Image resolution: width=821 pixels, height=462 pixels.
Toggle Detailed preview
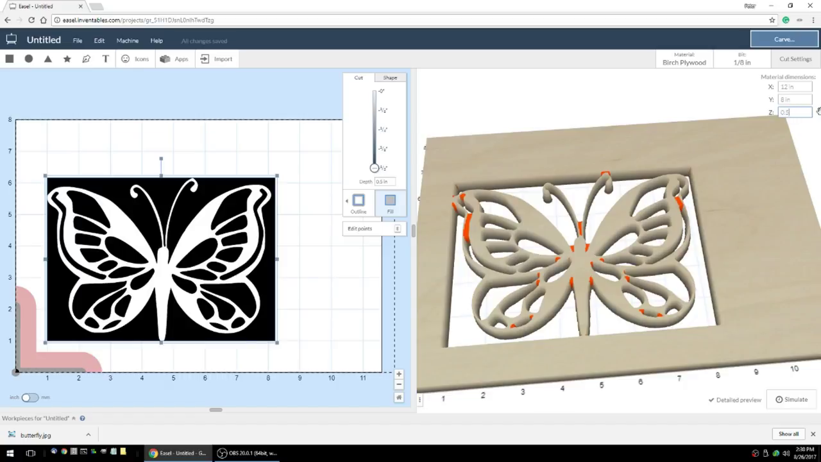tap(735, 400)
